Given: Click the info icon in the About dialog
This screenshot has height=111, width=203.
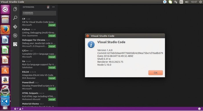Looking at the screenshot, I should coord(91,45).
